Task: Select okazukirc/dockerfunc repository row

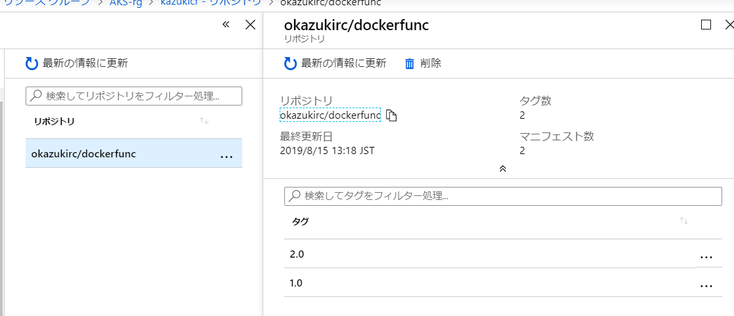Action: pyautogui.click(x=133, y=153)
